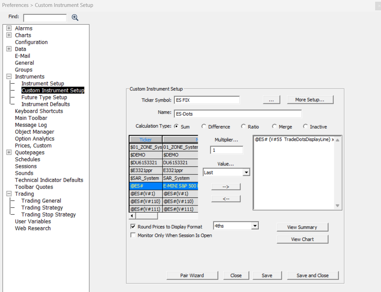Click the Pair Wizard button

pyautogui.click(x=192, y=275)
